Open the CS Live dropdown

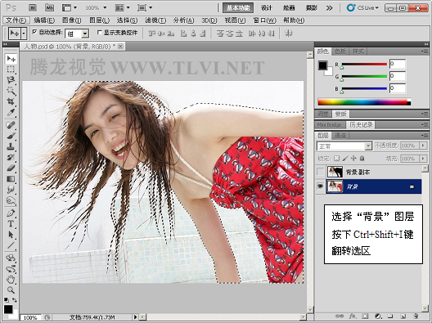362,7
